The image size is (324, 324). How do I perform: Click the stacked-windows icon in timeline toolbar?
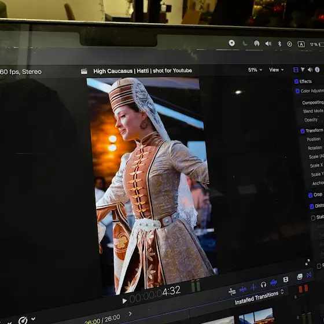[x=300, y=277]
